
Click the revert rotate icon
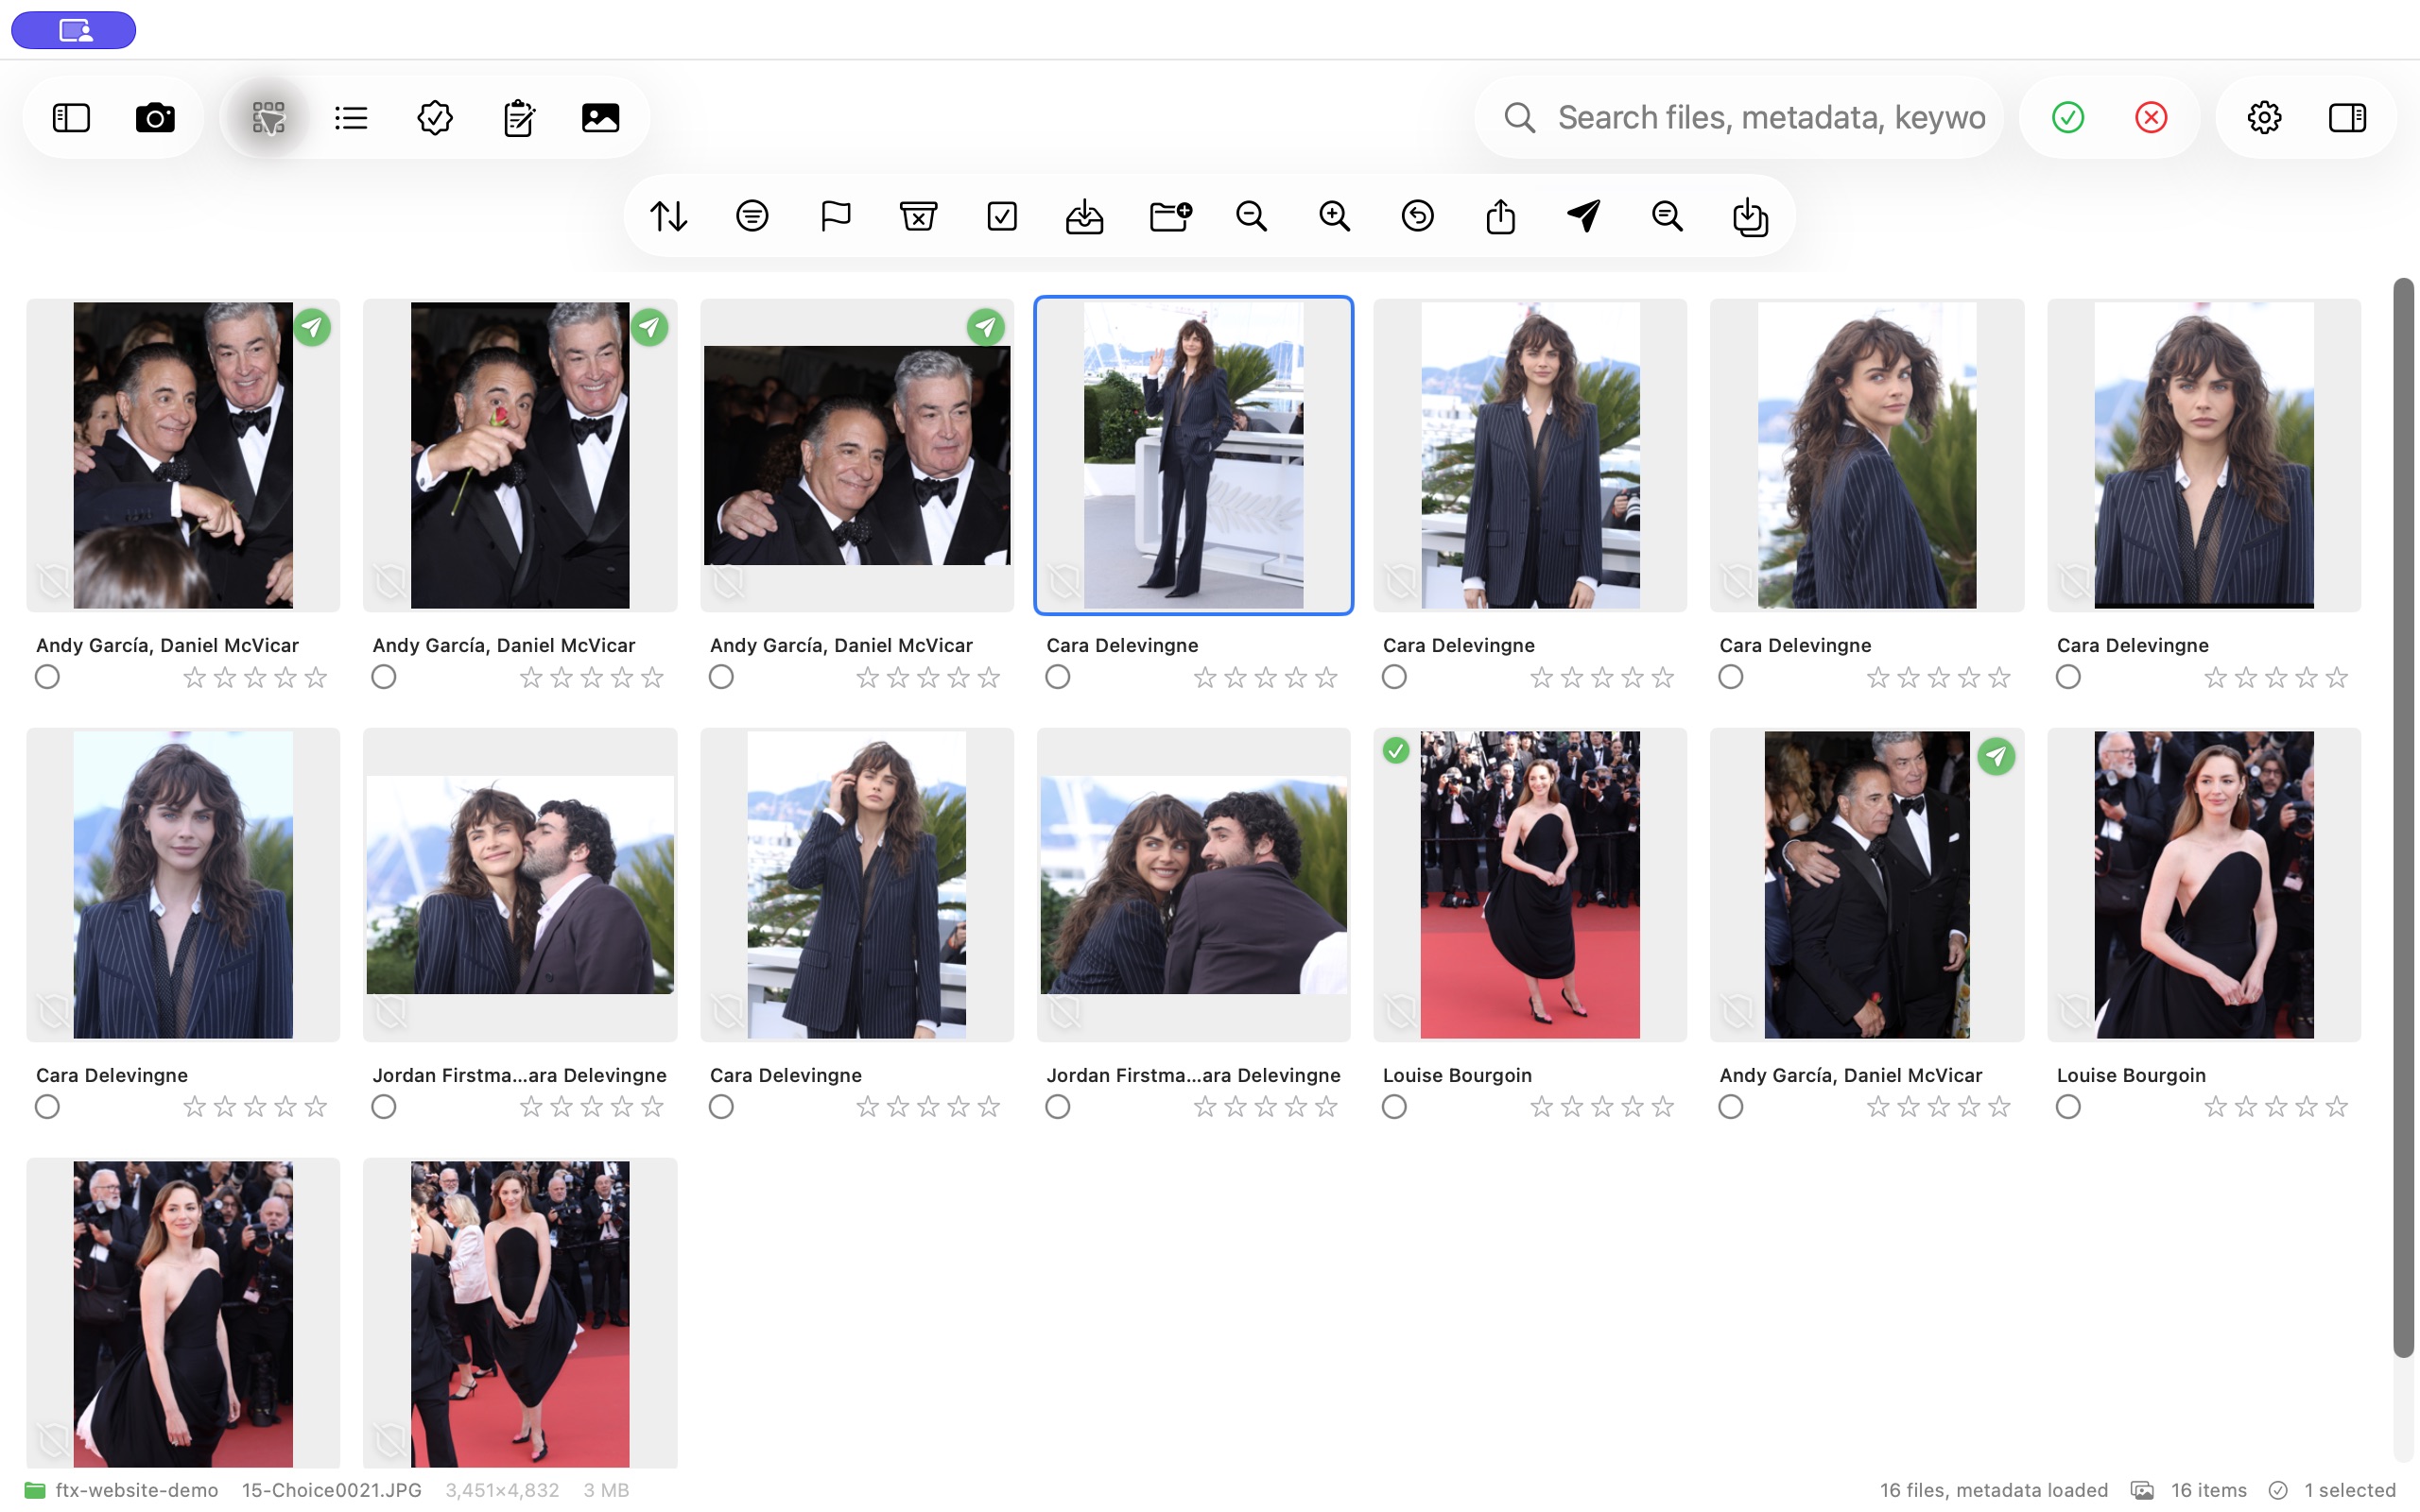pos(1418,216)
